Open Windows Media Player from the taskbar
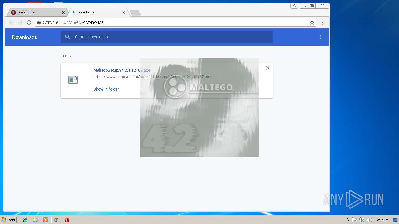The width and height of the screenshot is (399, 224). click(x=46, y=220)
